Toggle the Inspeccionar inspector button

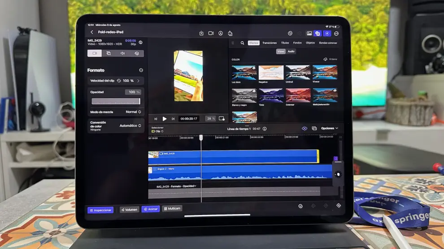coord(100,210)
